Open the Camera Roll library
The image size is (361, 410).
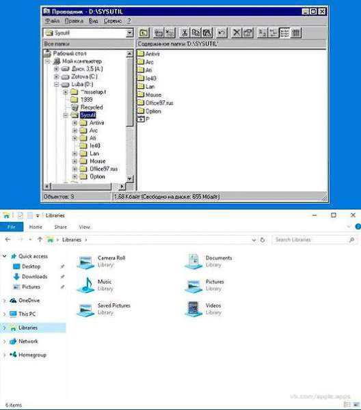click(102, 261)
